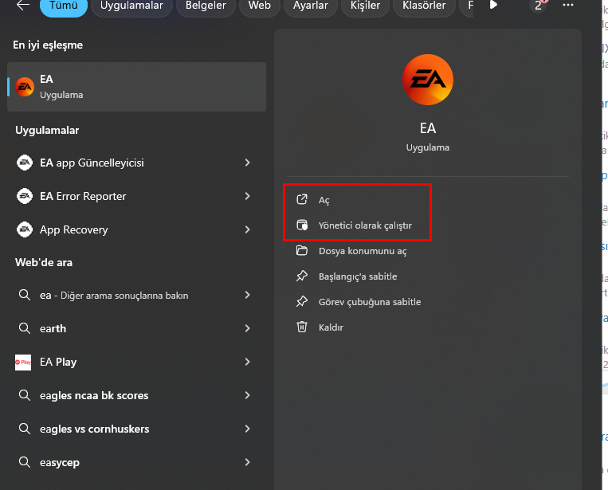Click the trash icon beside Kaldır
This screenshot has width=608, height=490.
(302, 327)
